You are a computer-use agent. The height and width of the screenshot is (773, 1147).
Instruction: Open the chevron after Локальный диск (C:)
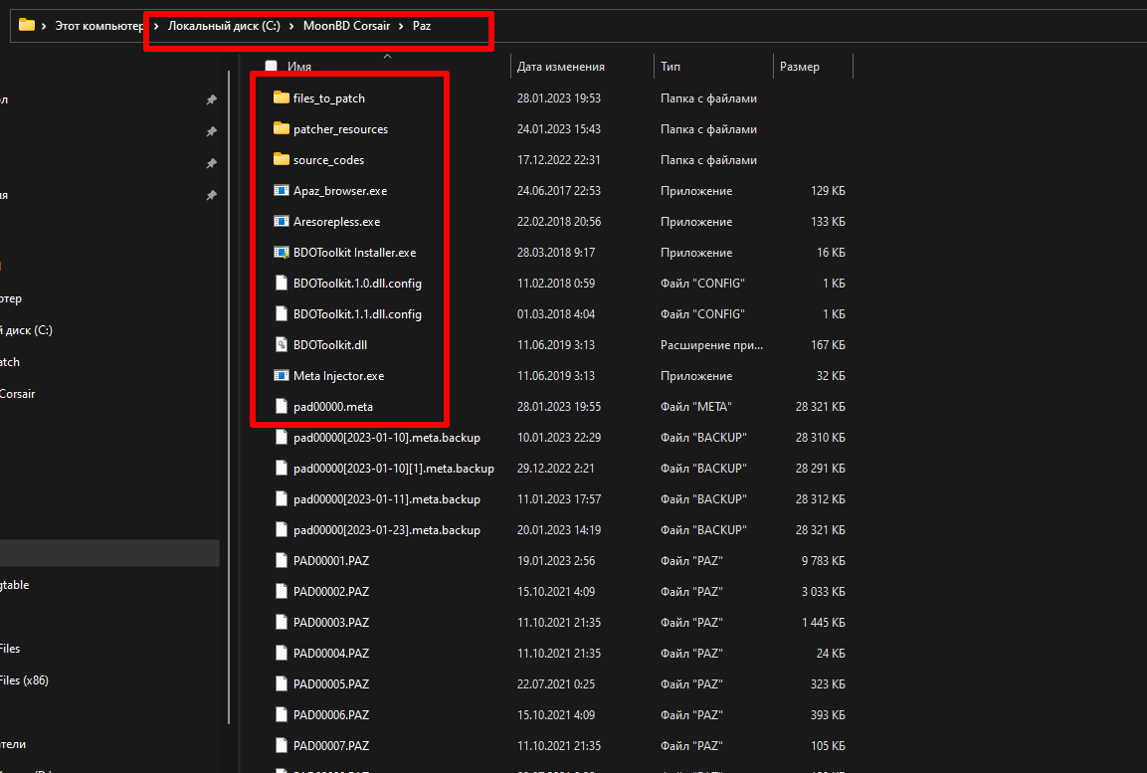tap(292, 26)
